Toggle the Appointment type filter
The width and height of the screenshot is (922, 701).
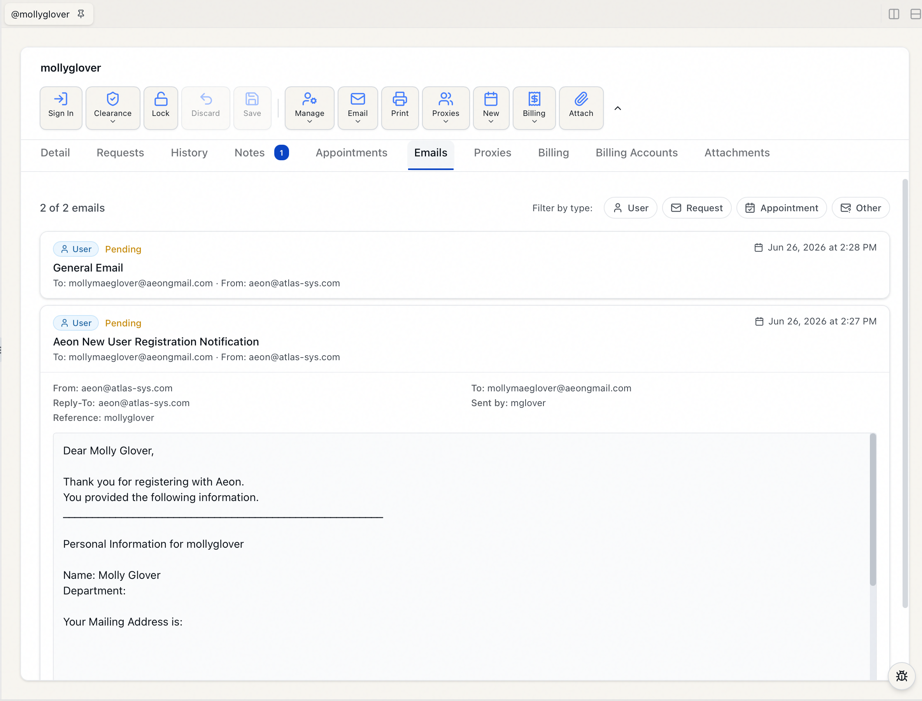(782, 208)
